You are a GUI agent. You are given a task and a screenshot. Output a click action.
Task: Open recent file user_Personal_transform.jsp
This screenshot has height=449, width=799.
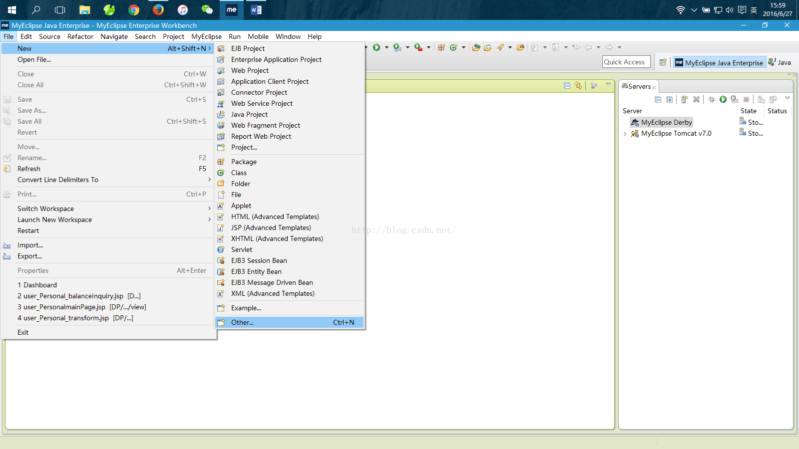108,318
